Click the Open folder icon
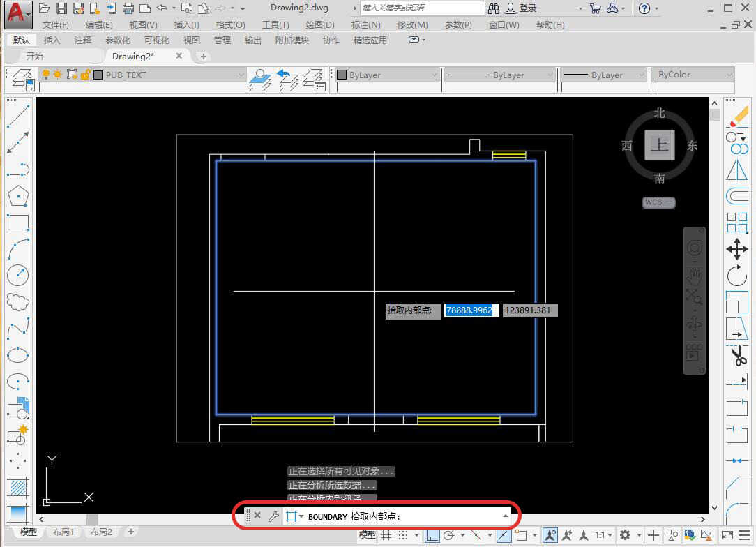This screenshot has width=756, height=547. [45, 8]
